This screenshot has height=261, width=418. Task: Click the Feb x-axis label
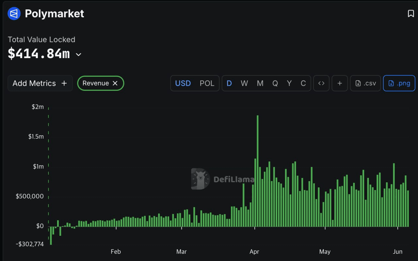point(116,252)
